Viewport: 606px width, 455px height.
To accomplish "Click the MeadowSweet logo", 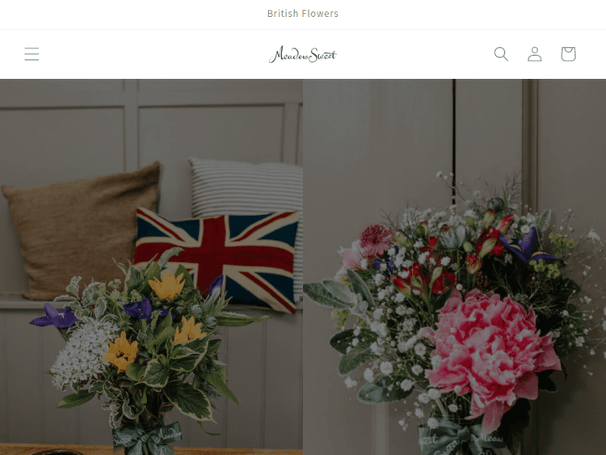I will 303,54.
